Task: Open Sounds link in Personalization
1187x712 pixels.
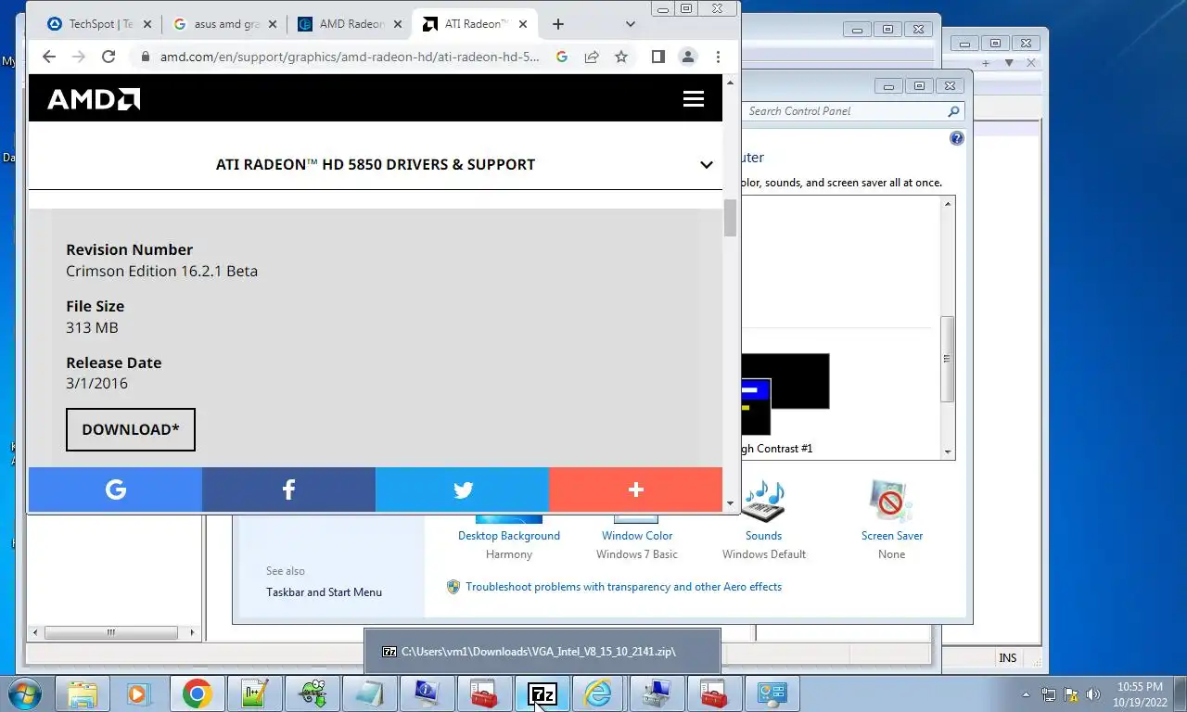Action: coord(764,536)
